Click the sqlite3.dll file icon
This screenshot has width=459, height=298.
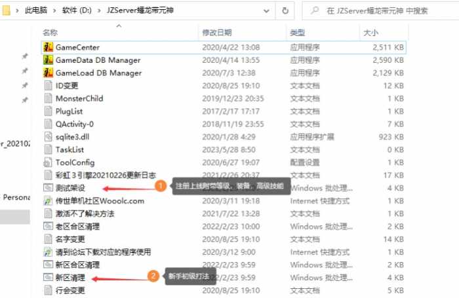(x=48, y=136)
